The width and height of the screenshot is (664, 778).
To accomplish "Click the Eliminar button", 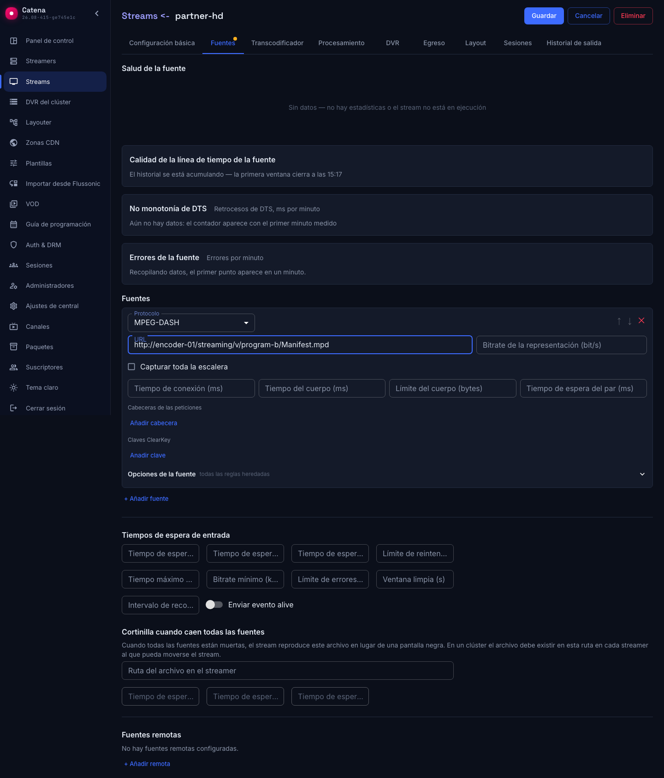I will point(633,16).
